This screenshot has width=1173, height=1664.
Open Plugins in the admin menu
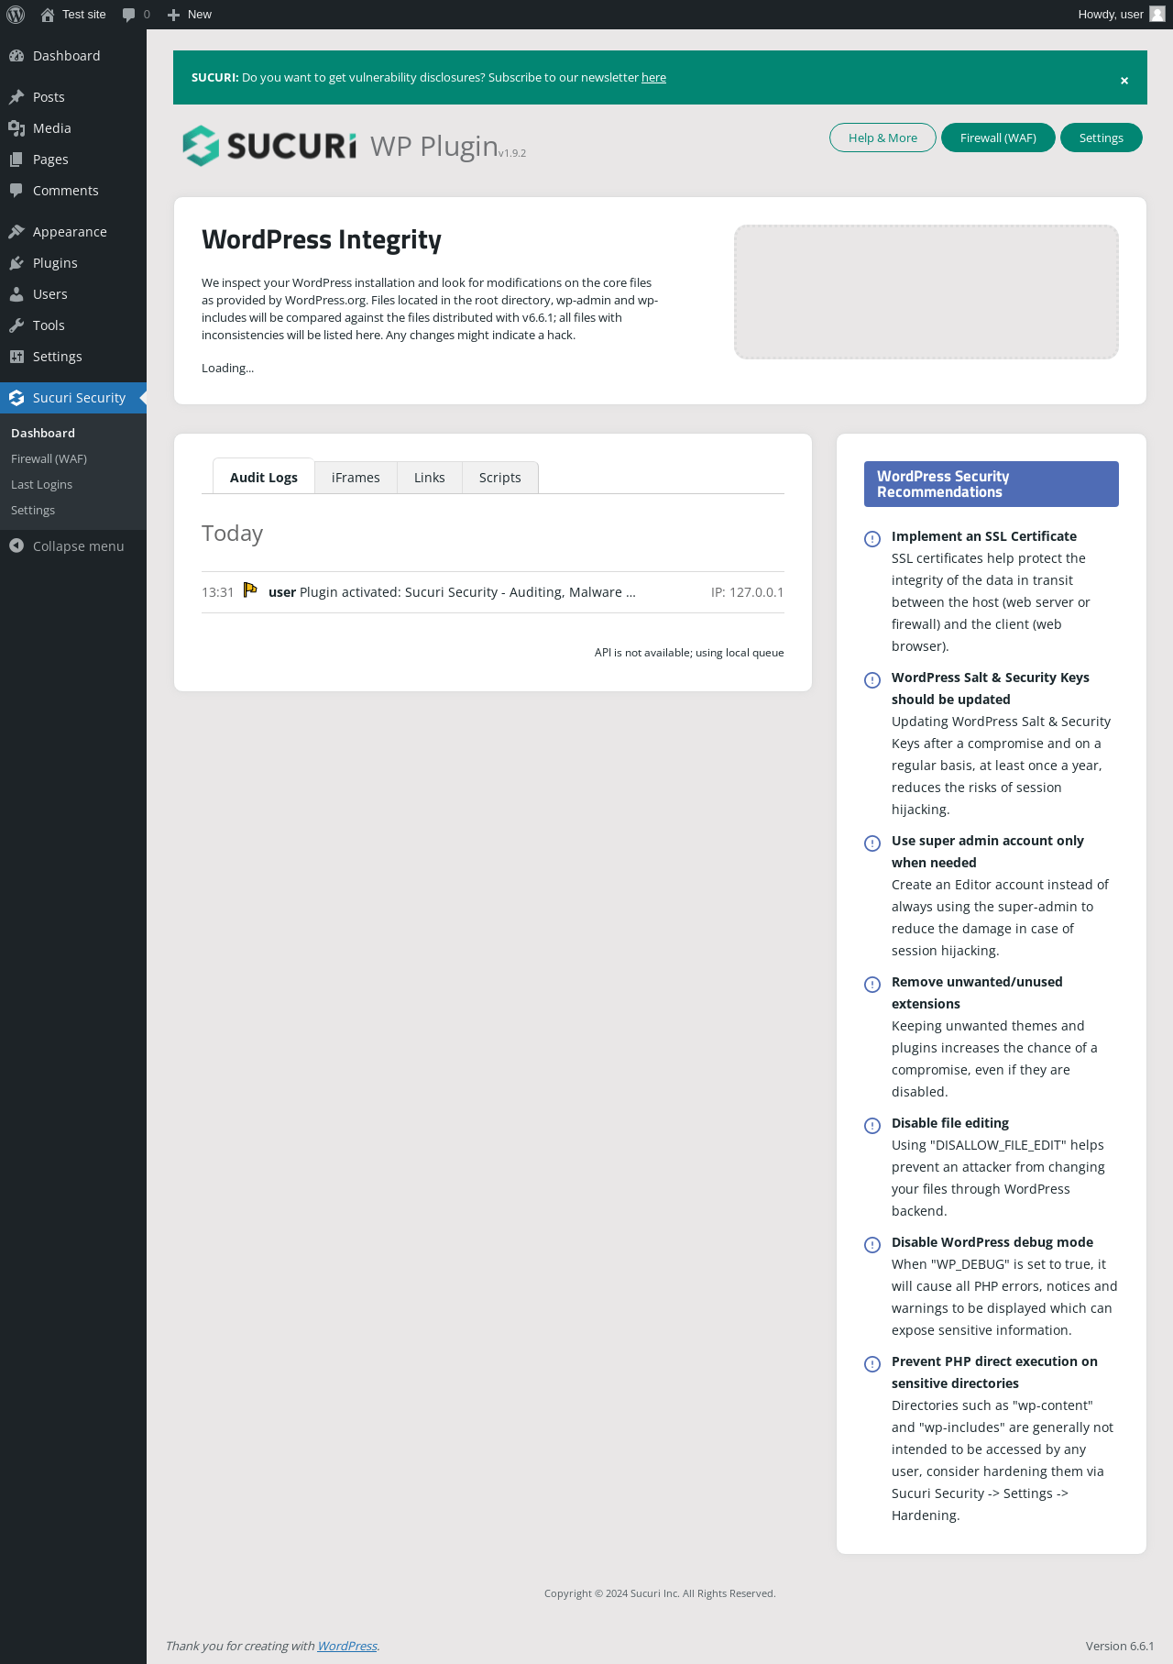point(73,263)
